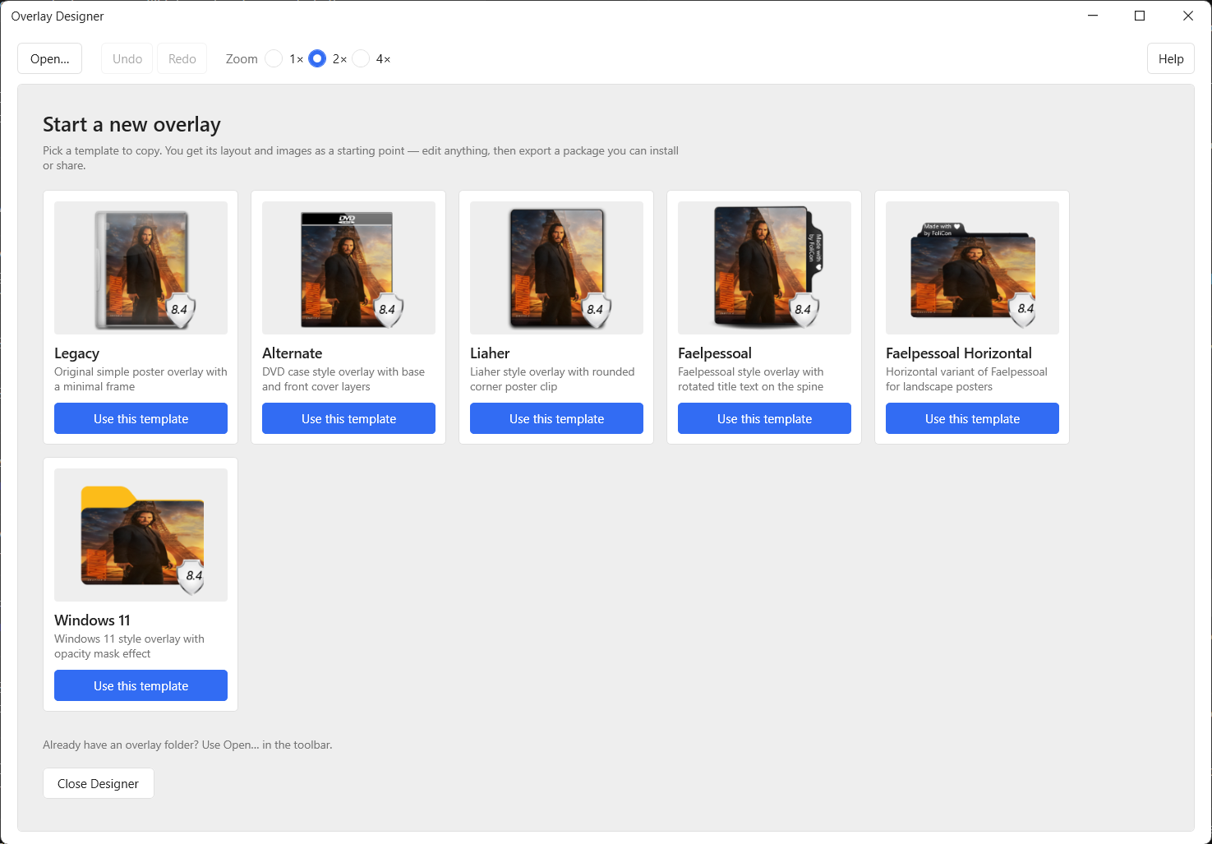1212x844 pixels.
Task: Click the Liaher template title
Action: [x=490, y=353]
